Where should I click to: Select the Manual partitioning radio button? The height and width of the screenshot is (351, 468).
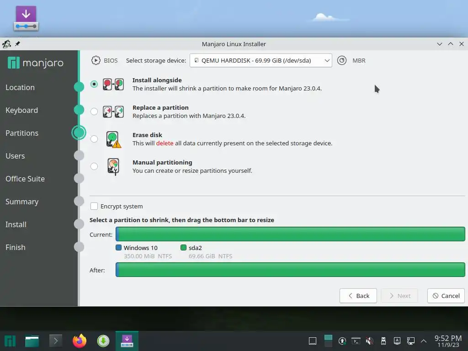point(94,166)
